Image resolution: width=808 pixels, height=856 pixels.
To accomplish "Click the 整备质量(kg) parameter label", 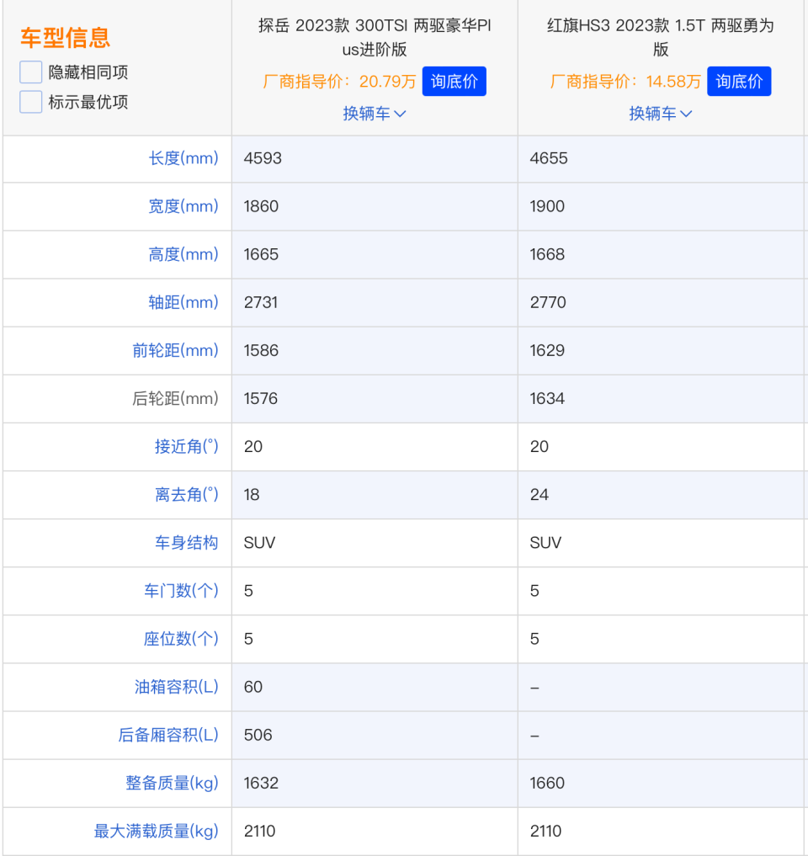I will [x=178, y=782].
